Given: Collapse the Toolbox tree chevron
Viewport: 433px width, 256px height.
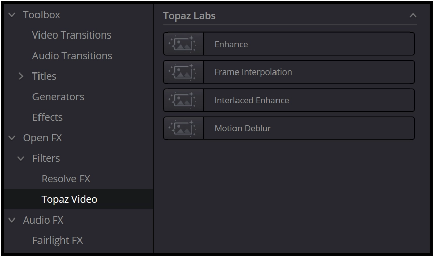Looking at the screenshot, I should point(12,15).
